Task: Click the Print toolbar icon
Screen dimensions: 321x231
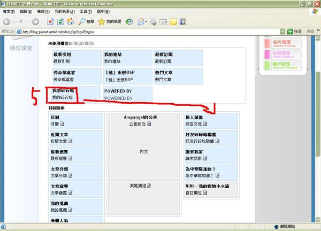Action: 153,21
